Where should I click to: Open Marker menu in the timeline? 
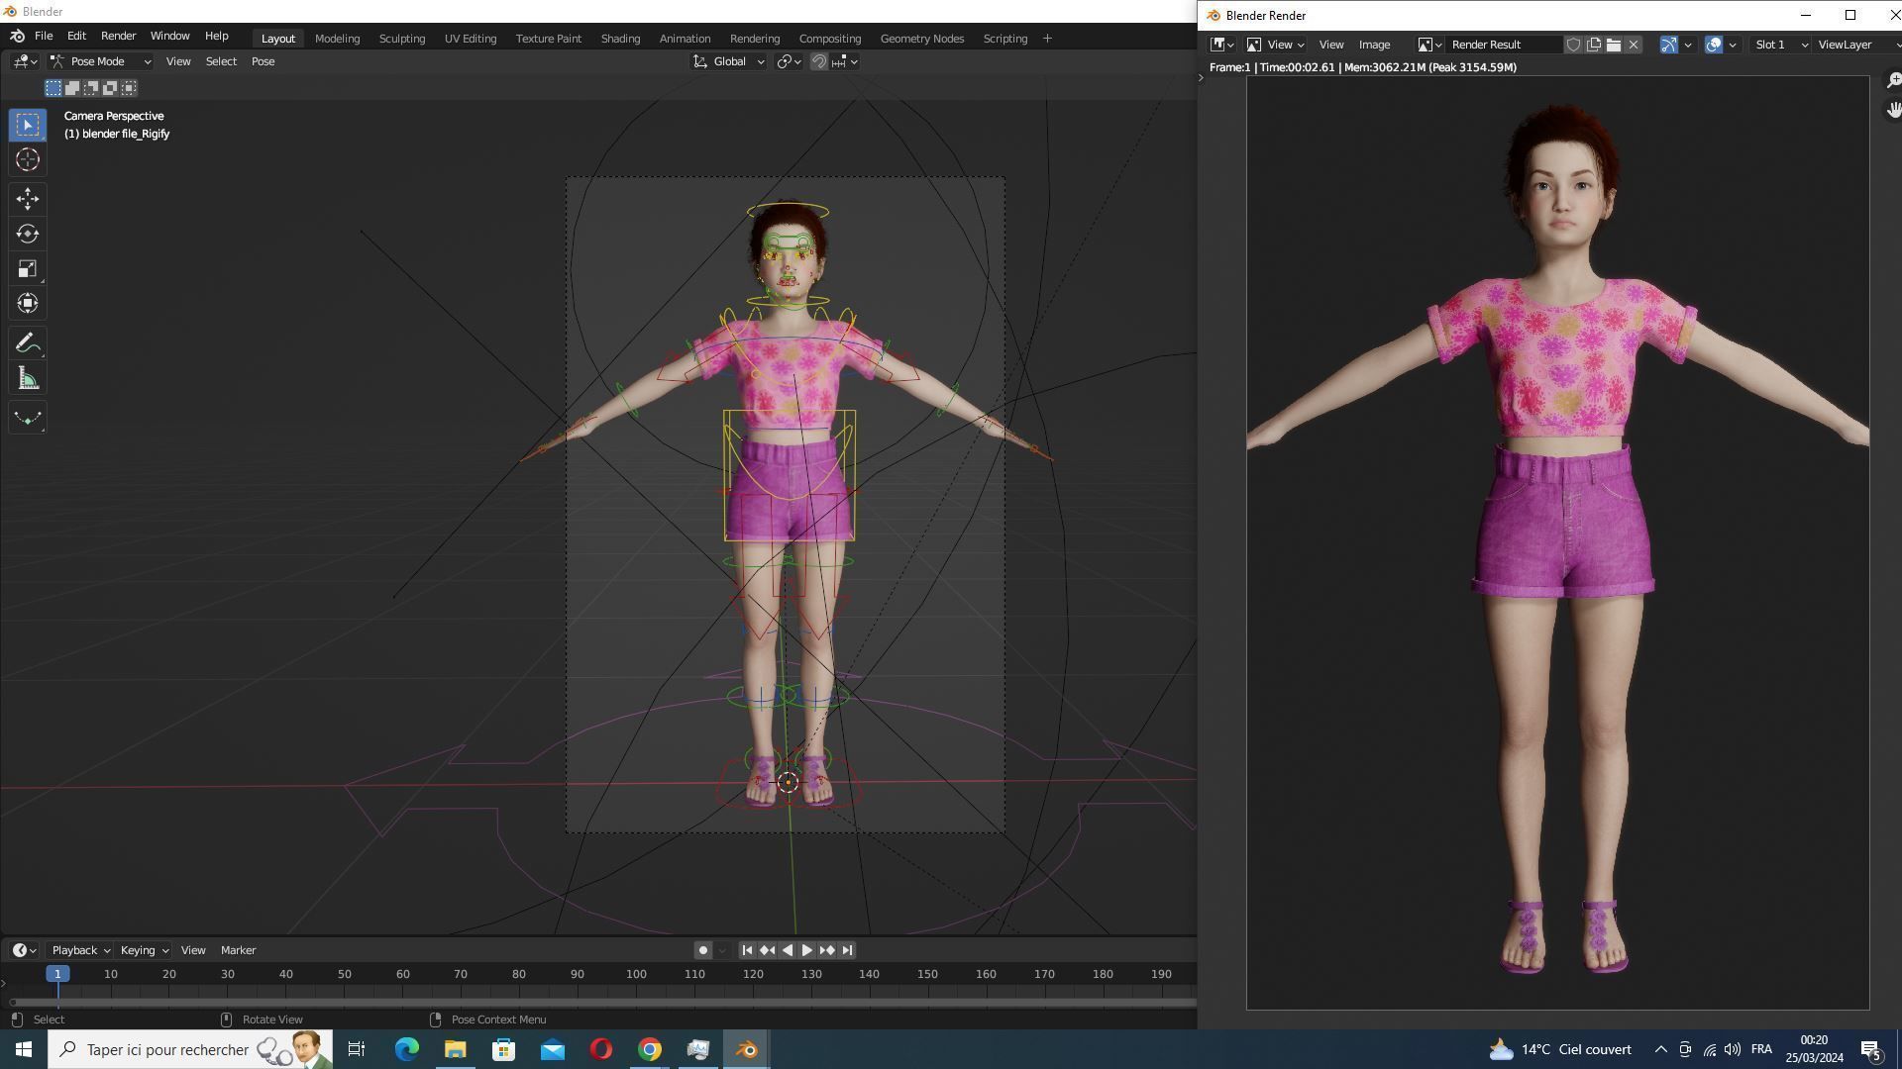pos(238,950)
